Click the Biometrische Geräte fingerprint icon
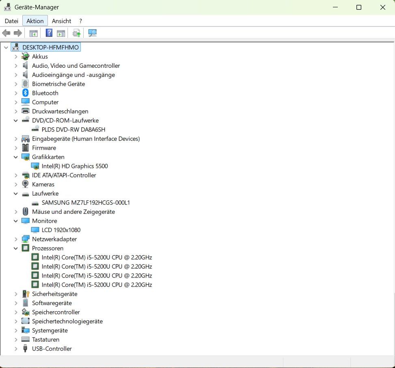 click(x=25, y=84)
